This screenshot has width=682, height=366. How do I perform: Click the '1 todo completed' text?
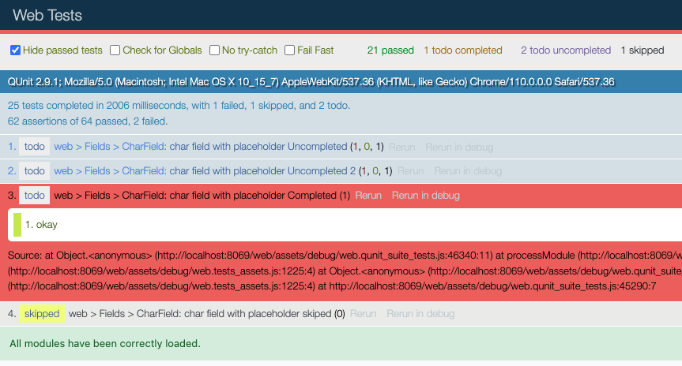click(463, 50)
